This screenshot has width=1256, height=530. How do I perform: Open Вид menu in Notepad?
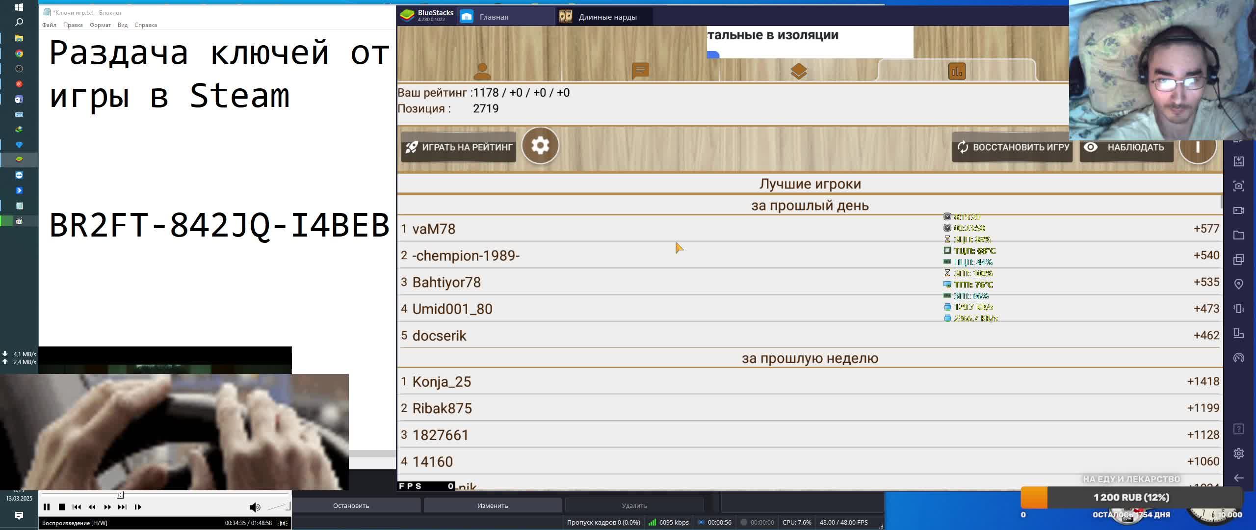coord(123,25)
